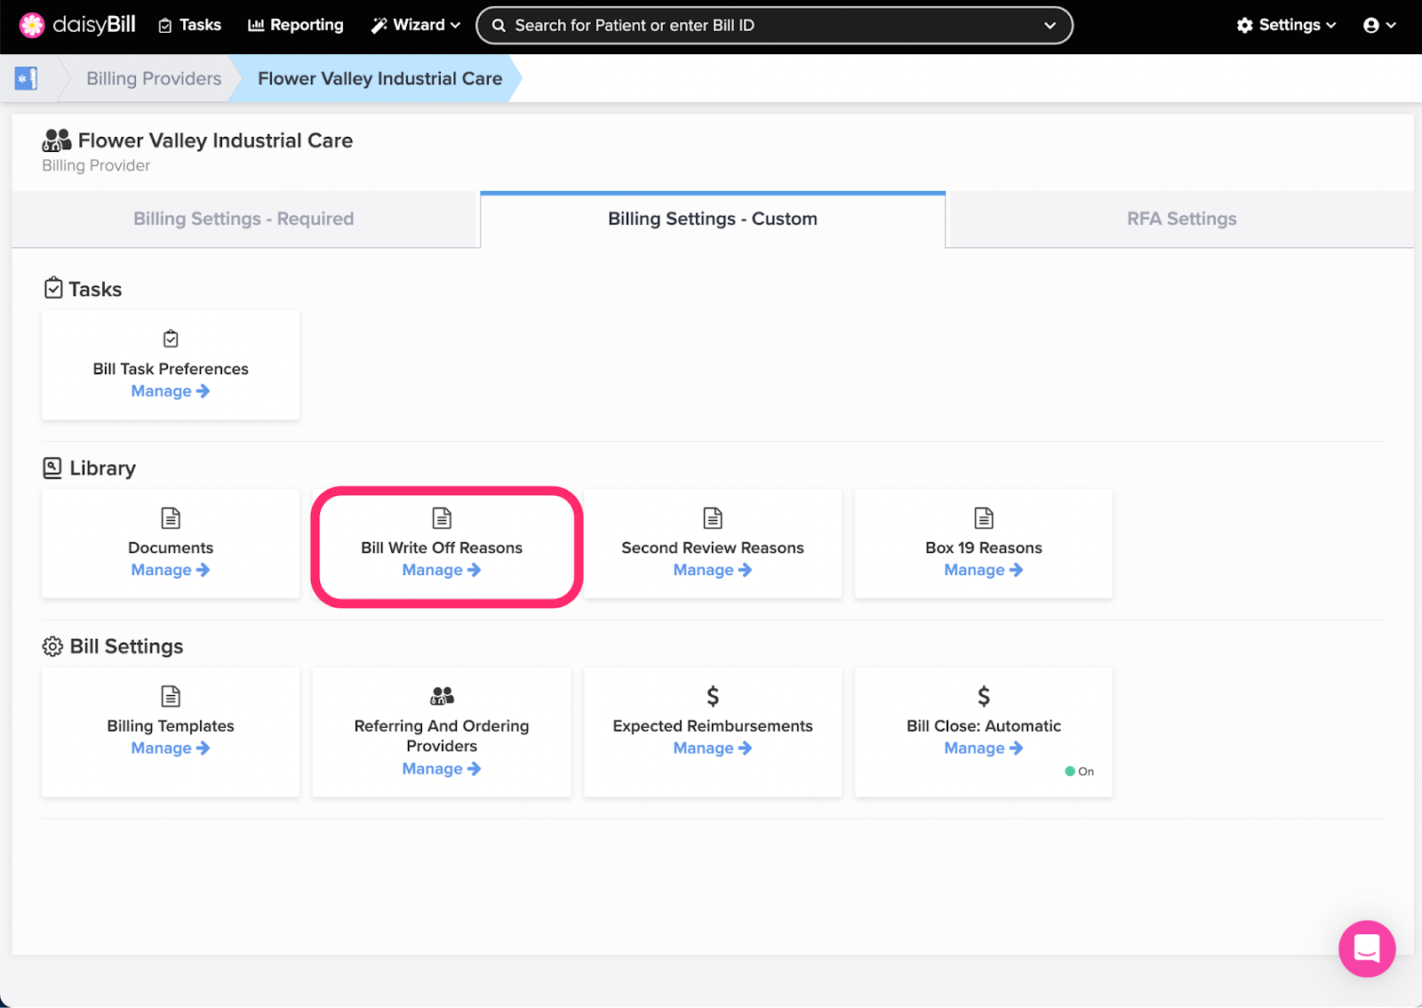The image size is (1422, 1008).
Task: Select Billing Settings - Custom tab
Action: coord(713,219)
